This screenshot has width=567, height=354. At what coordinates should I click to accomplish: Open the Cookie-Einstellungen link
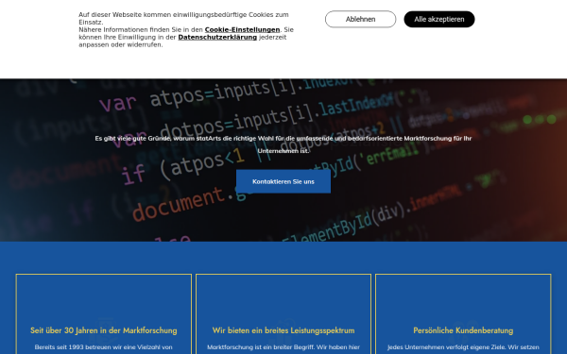click(242, 29)
